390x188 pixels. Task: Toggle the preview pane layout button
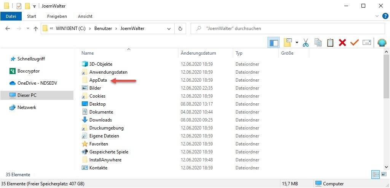(274, 43)
